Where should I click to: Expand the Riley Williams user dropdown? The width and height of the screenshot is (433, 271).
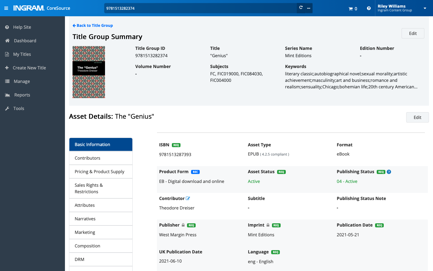425,8
